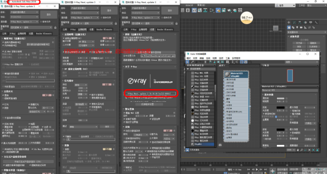
Task: Click the Box object type button
Action: click(x=298, y=43)
